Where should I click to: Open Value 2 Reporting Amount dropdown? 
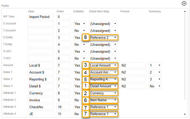click(x=103, y=79)
